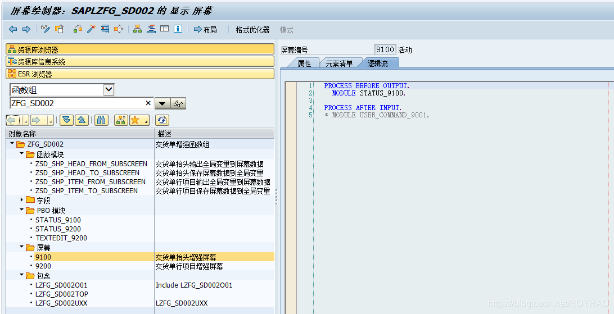Image resolution: width=614 pixels, height=314 pixels.
Task: Select the STATUS_9200 PBO module
Action: 58,229
